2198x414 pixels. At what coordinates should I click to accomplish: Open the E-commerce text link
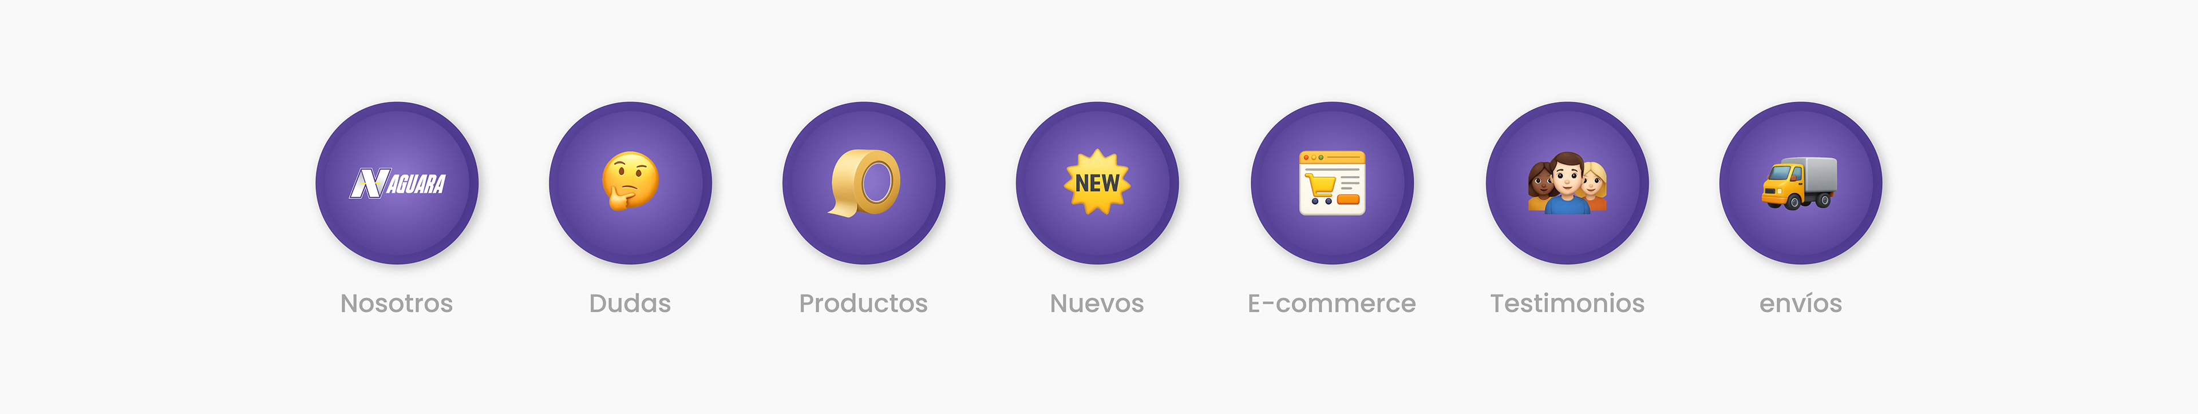click(x=1332, y=303)
